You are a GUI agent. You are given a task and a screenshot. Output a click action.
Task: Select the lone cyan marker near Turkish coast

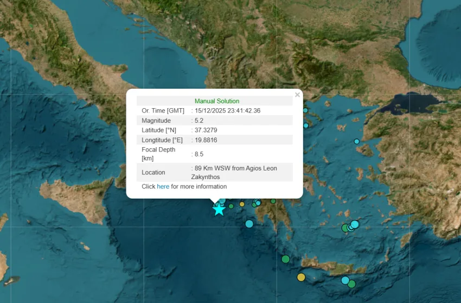pos(357,141)
